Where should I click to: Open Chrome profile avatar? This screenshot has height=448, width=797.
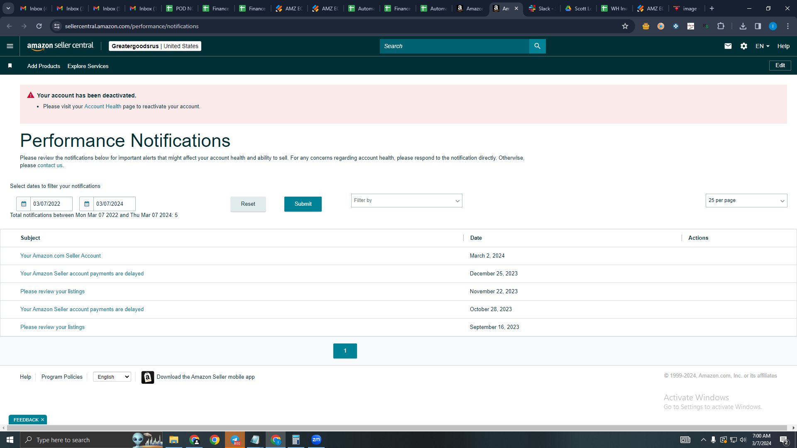(x=773, y=26)
